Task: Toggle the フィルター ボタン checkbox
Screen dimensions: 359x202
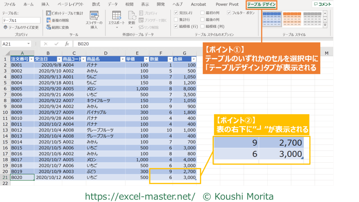Action: tap(229, 13)
